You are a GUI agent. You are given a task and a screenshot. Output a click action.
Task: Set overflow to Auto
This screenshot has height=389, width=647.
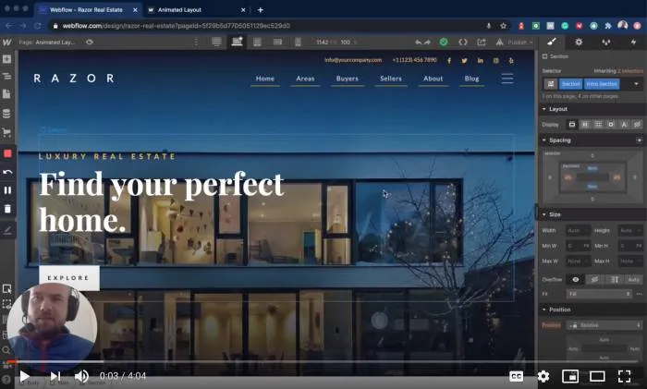[x=633, y=280]
